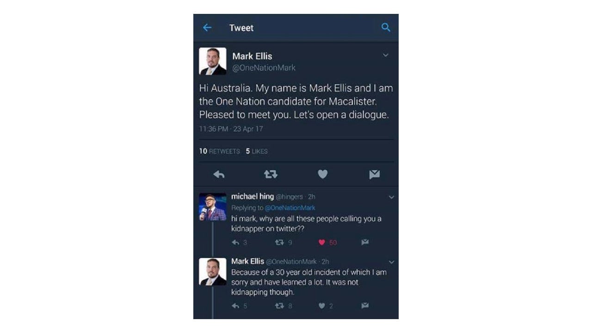592x333 pixels.
Task: Reply to Mark Ellis's main tweet
Action: click(219, 174)
